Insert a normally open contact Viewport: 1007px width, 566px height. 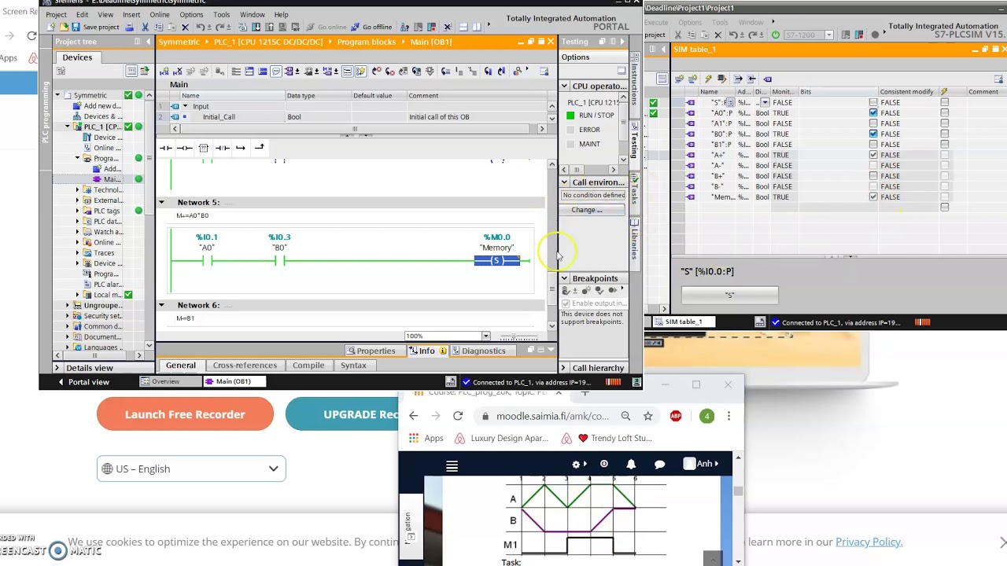point(165,148)
